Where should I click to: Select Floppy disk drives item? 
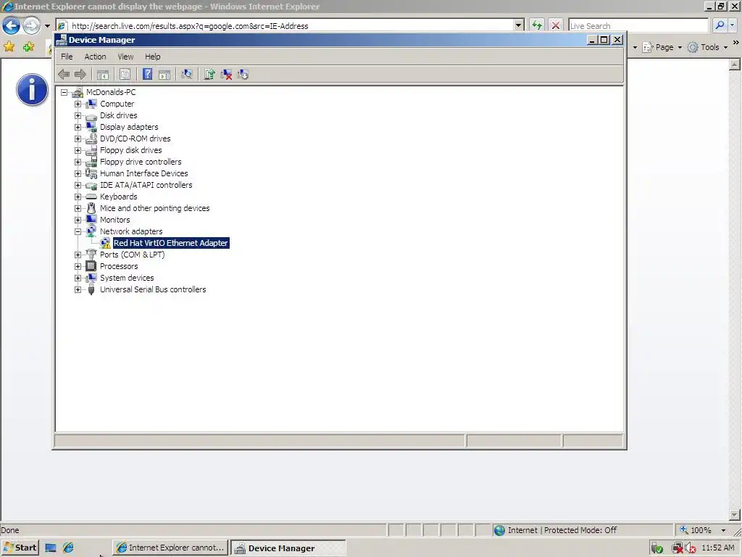[x=131, y=150]
